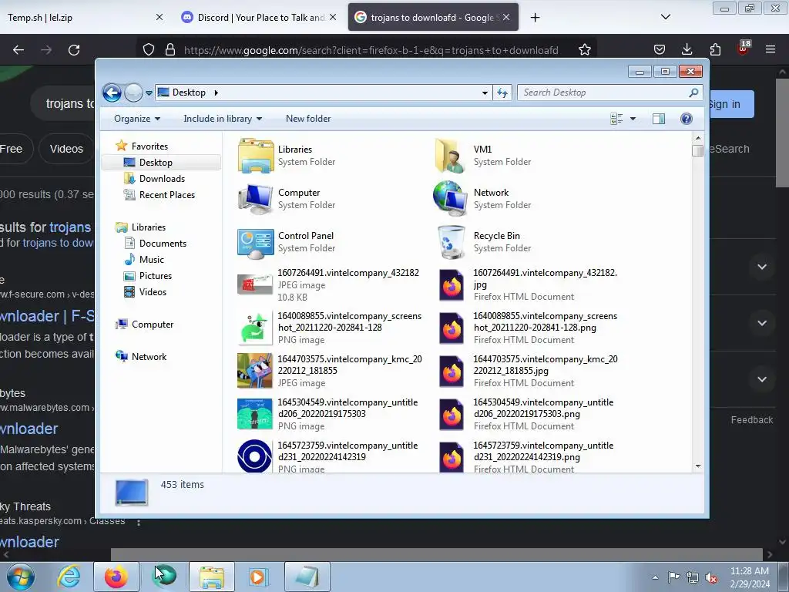Select Libraries in the navigation pane
Image resolution: width=789 pixels, height=592 pixels.
(x=149, y=227)
